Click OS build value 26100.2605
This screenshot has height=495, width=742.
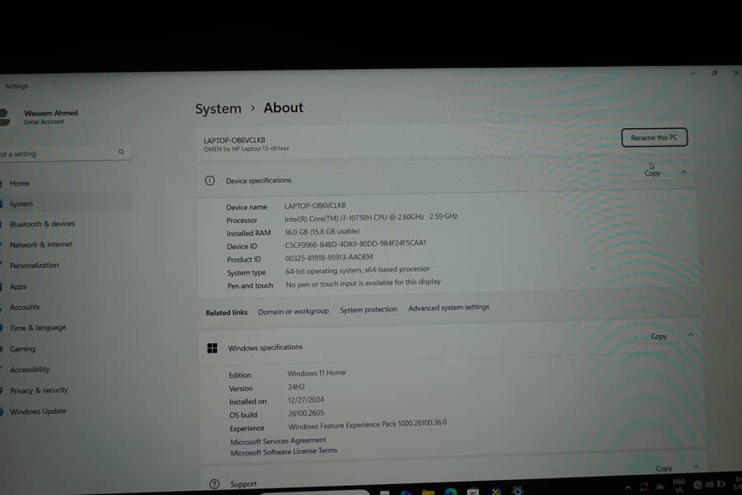point(306,413)
